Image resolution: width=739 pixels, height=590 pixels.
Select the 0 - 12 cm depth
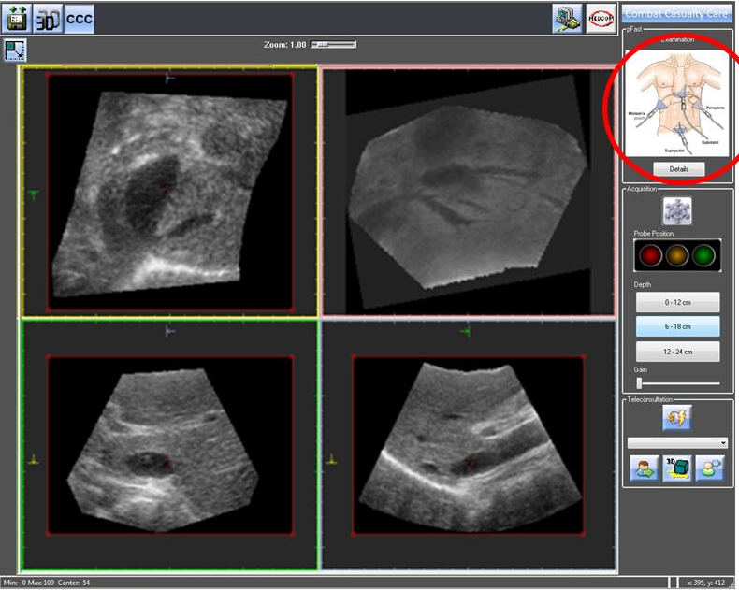click(x=677, y=302)
